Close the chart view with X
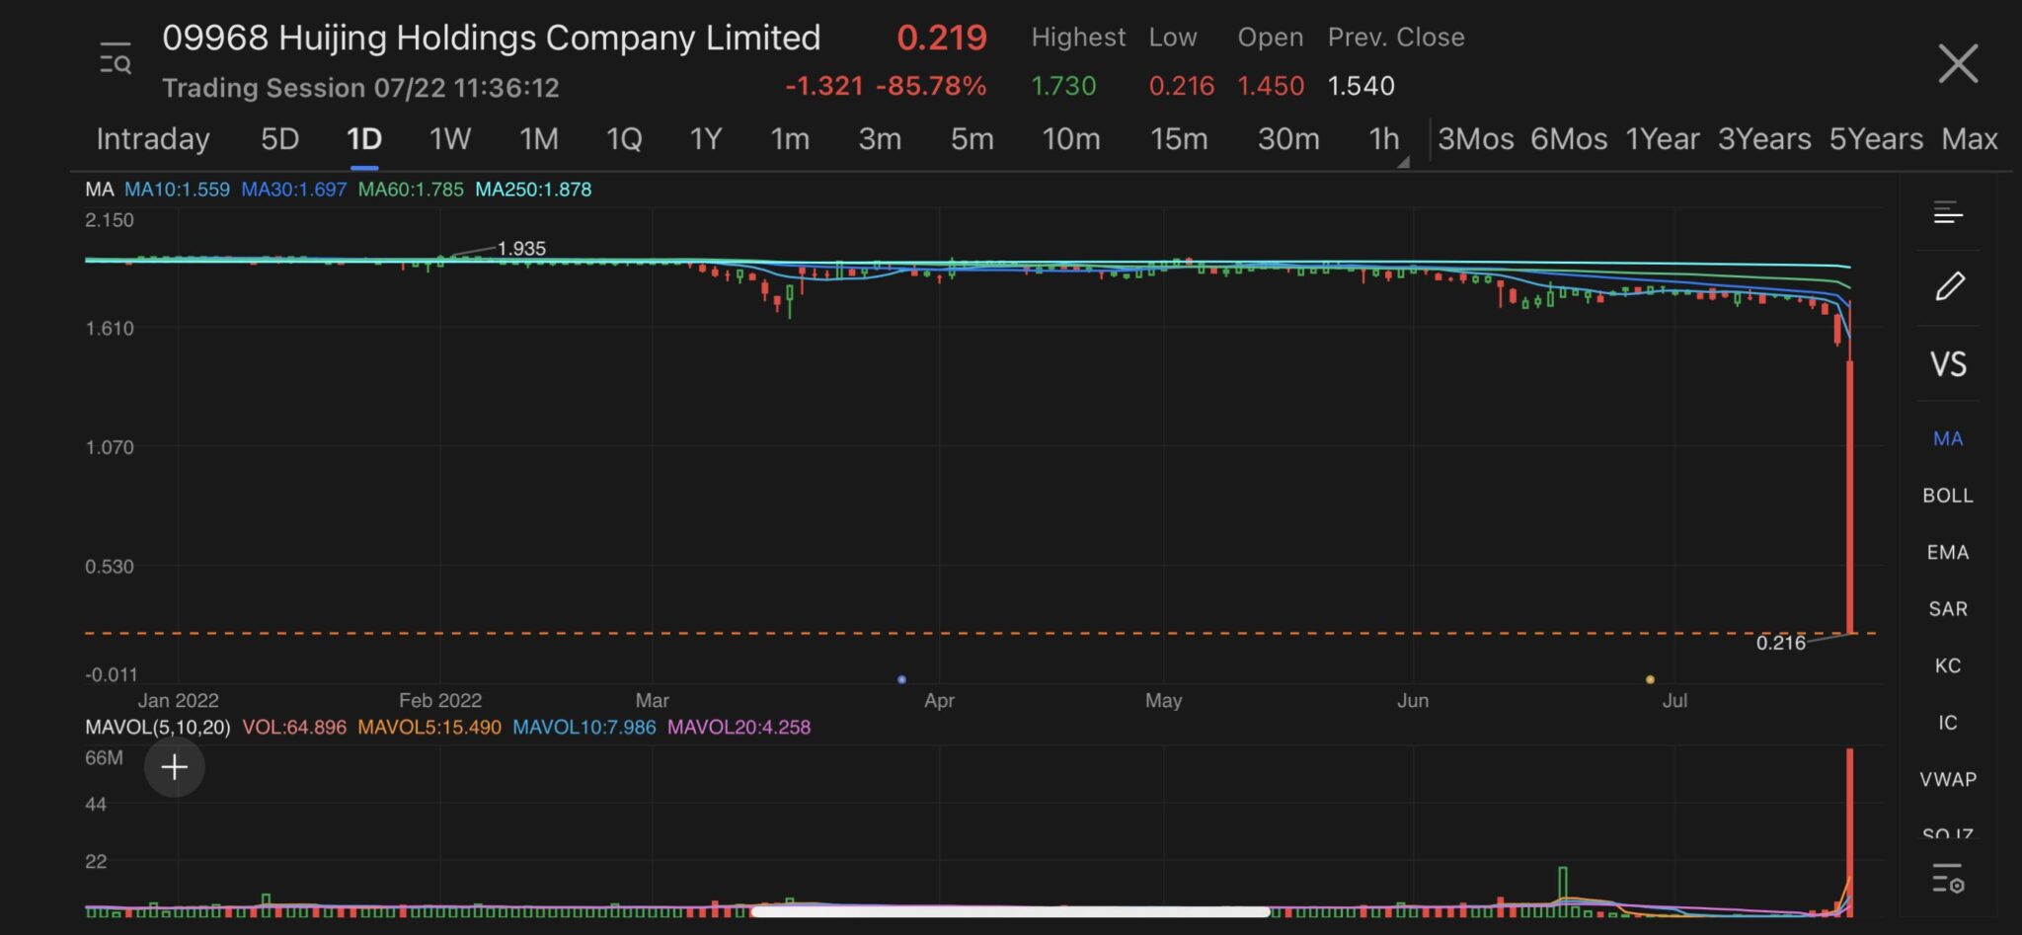 1958,64
